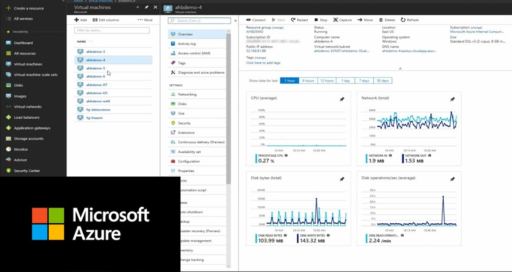Switch data range to 30 days
Image resolution: width=512 pixels, height=272 pixels.
(x=382, y=81)
